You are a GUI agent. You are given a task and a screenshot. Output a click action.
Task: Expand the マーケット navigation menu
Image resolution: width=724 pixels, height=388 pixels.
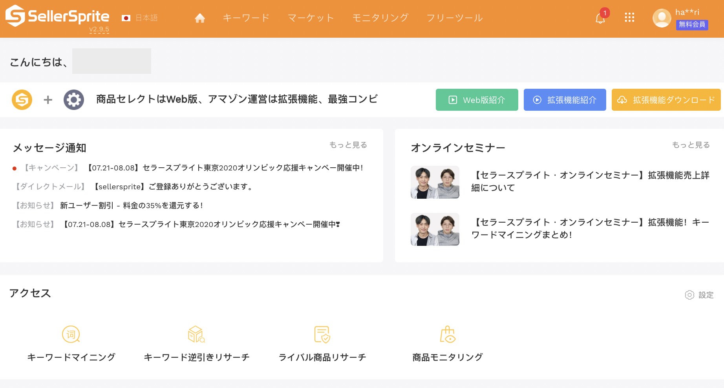pyautogui.click(x=311, y=18)
